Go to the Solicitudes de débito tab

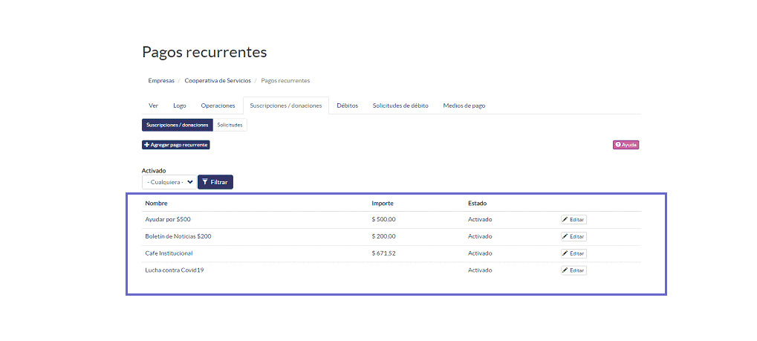(400, 105)
